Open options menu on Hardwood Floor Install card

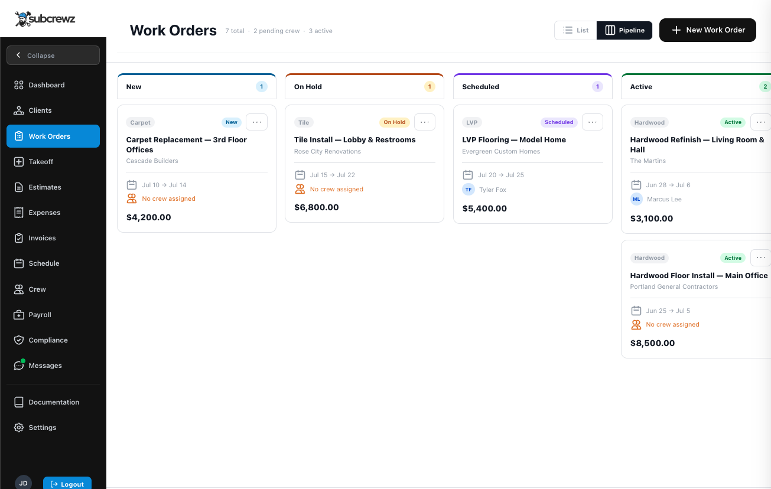(x=760, y=257)
